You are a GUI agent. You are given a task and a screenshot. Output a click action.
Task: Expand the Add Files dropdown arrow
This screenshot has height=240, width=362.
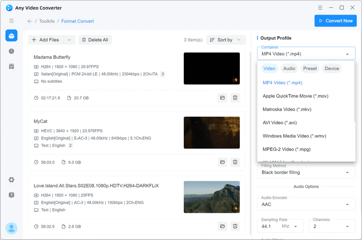click(69, 40)
